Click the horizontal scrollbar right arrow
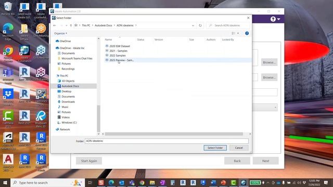The image size is (333, 187). [250, 134]
